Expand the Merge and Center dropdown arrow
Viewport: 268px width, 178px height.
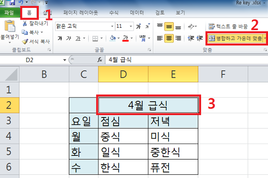[x=265, y=38]
